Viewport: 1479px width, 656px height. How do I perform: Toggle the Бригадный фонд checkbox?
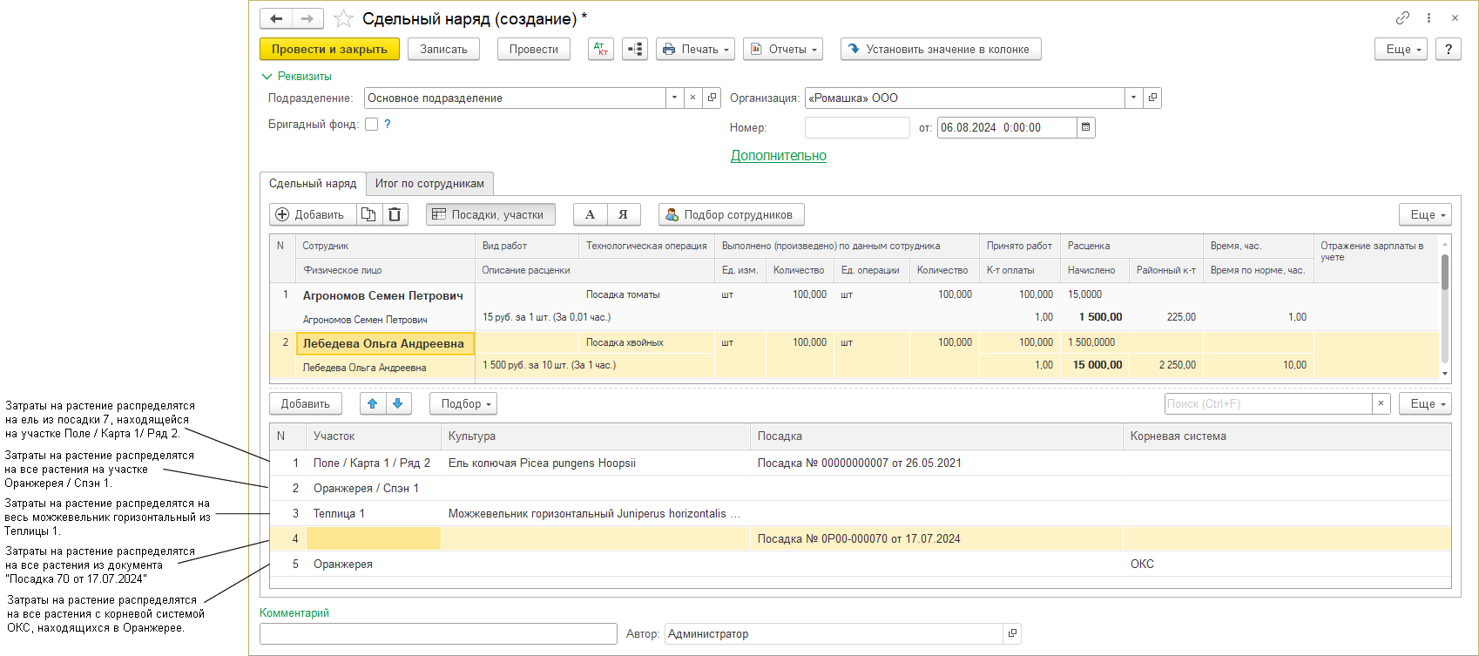[x=372, y=124]
